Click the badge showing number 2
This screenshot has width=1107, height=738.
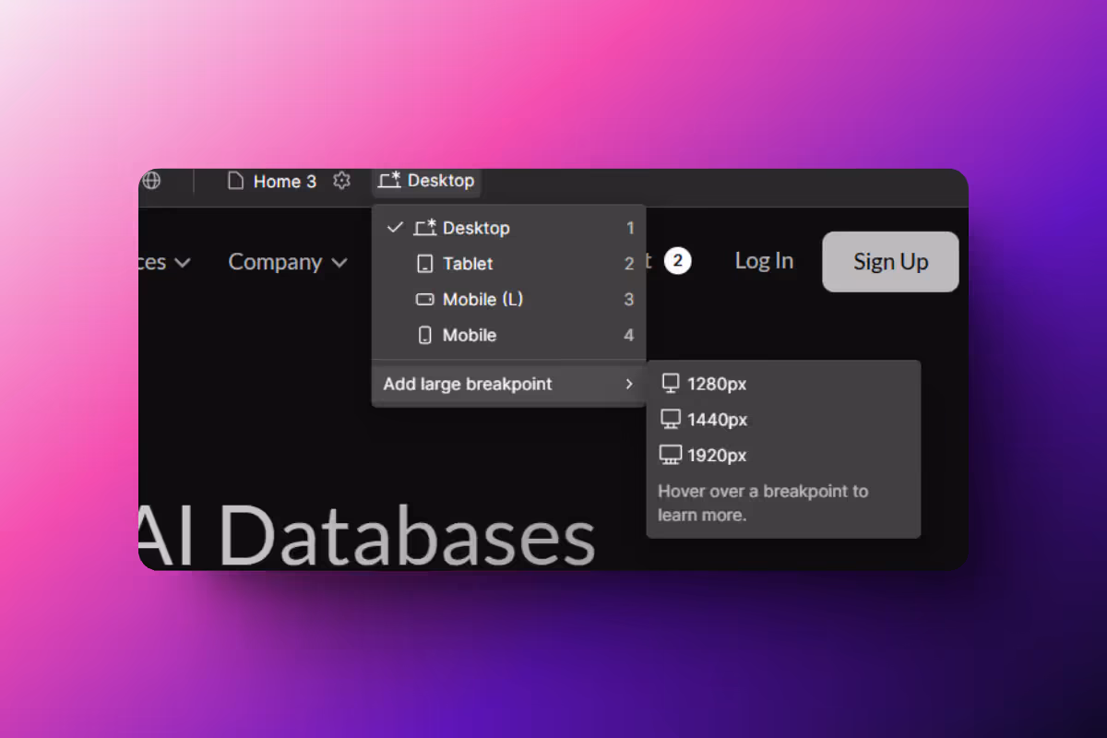(677, 262)
